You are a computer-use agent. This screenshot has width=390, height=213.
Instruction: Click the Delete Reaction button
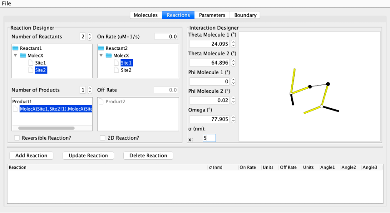[148, 156]
